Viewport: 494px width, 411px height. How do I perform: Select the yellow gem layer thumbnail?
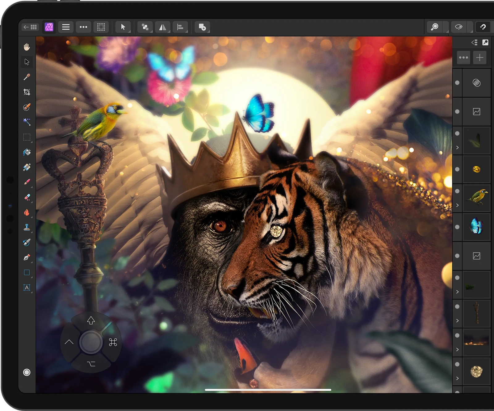click(476, 169)
